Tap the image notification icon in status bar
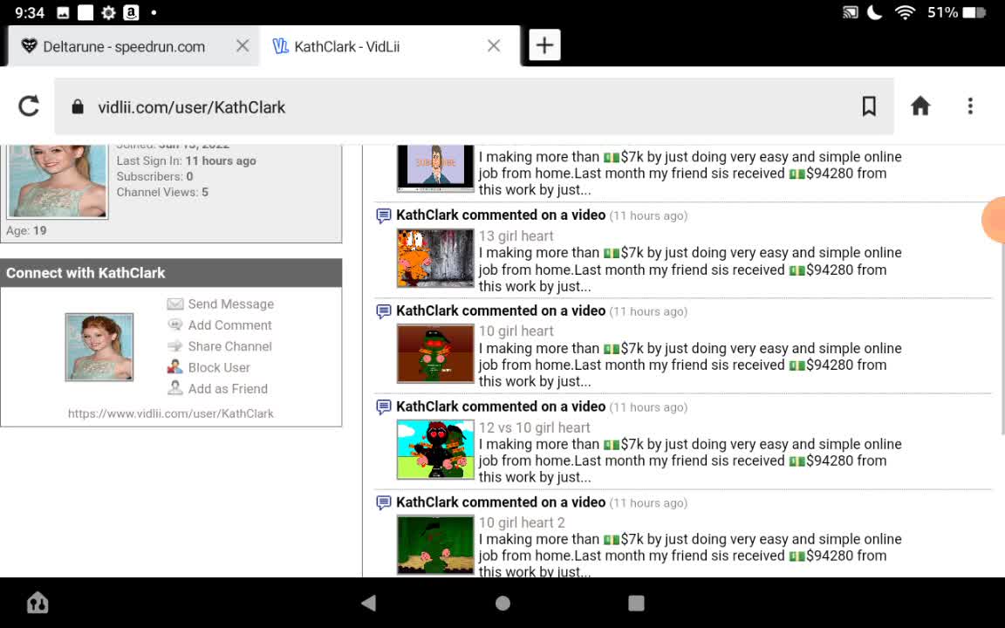Viewport: 1005px width, 628px height. (63, 12)
